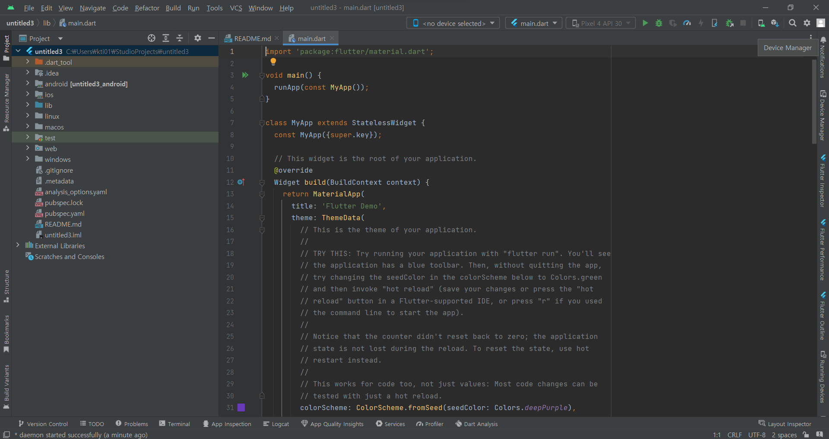Click the yellow lightbulb intention icon
Image resolution: width=829 pixels, height=439 pixels.
pyautogui.click(x=273, y=62)
